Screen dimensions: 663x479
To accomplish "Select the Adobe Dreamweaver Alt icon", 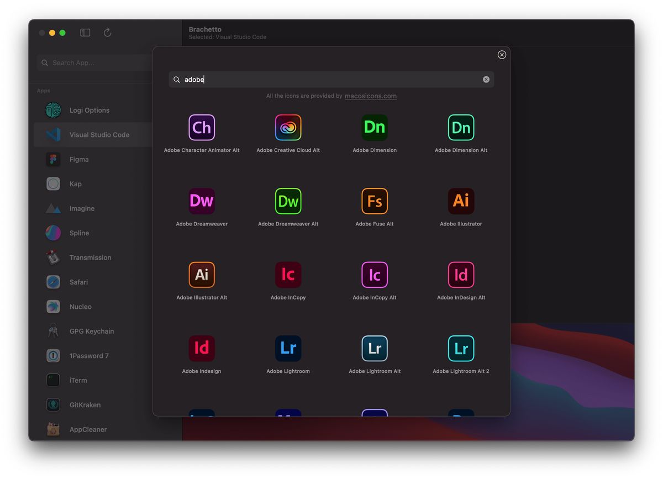I will point(288,201).
